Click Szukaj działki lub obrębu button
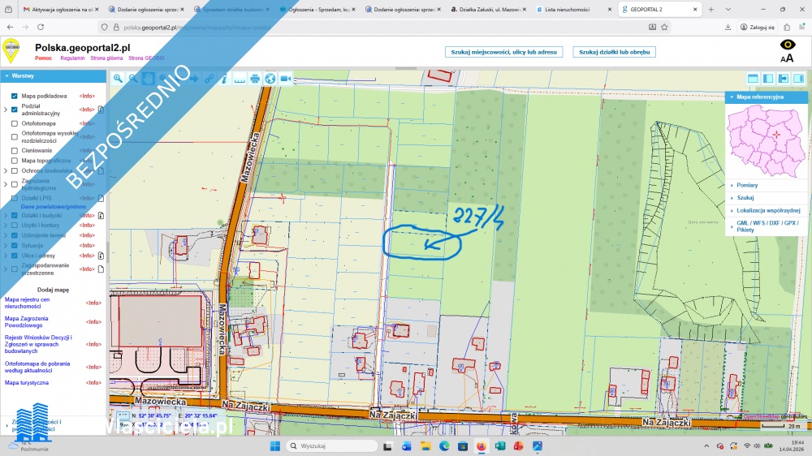The image size is (812, 456). pos(615,52)
